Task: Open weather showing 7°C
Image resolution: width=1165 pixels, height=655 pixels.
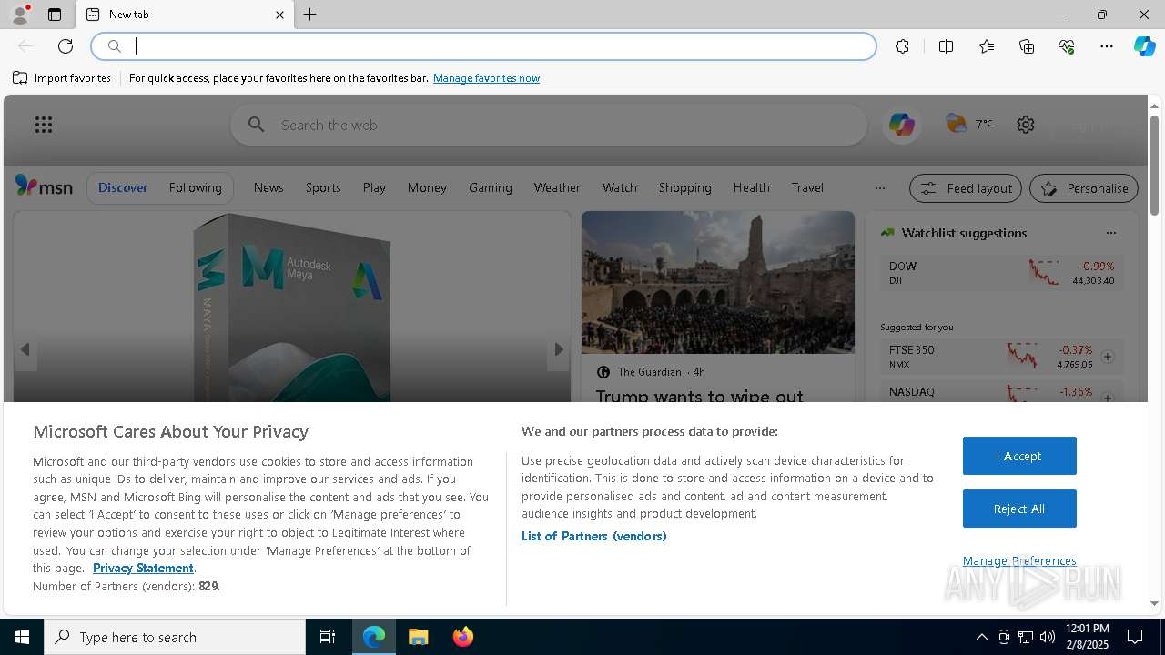Action: (x=969, y=124)
